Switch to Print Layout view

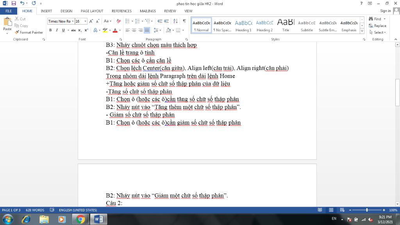coord(331,210)
